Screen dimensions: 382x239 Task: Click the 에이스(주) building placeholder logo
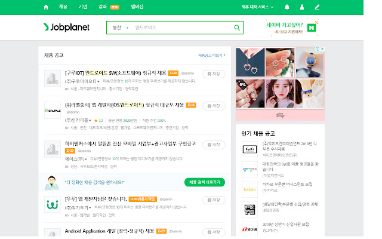pos(53,149)
